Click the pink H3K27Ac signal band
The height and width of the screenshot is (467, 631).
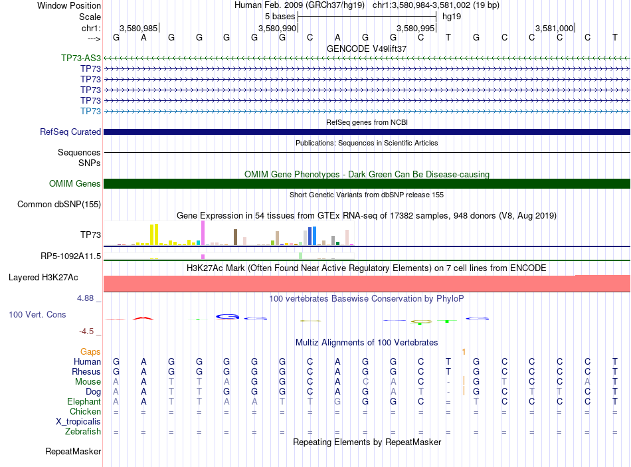[367, 284]
